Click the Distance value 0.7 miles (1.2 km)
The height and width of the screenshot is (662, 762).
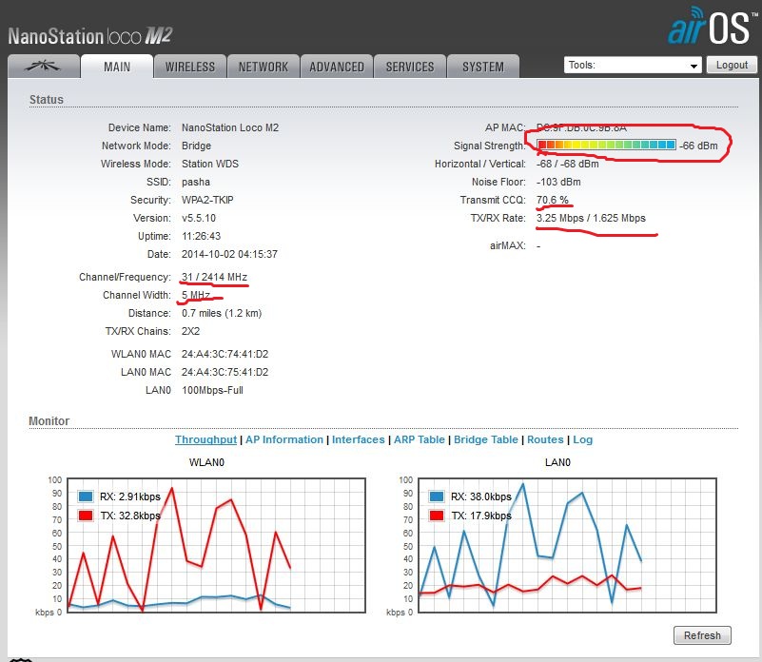tap(222, 313)
